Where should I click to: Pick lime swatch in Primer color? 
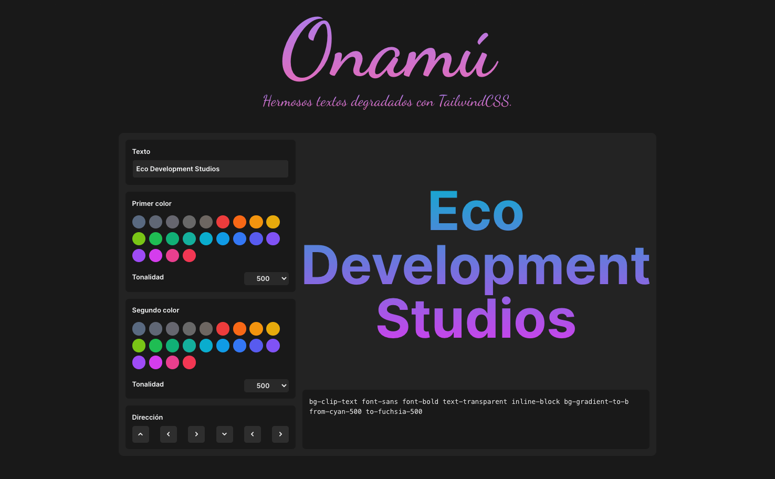point(139,238)
